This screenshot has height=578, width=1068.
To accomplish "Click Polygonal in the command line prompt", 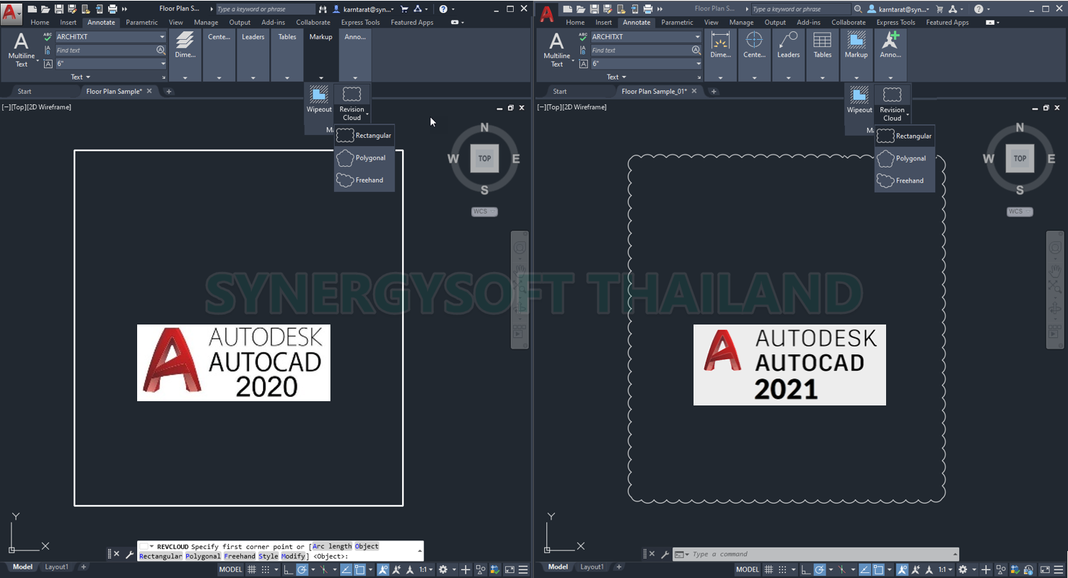I will coord(203,556).
